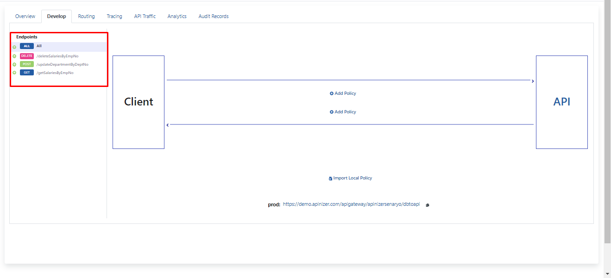Switch to the Overview tab
This screenshot has height=278, width=611.
tap(25, 16)
